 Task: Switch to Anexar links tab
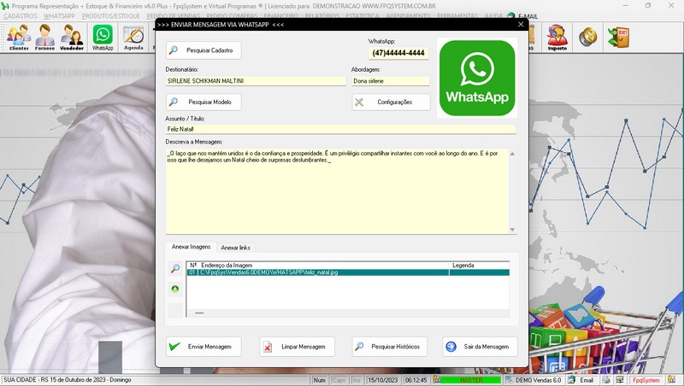point(236,248)
